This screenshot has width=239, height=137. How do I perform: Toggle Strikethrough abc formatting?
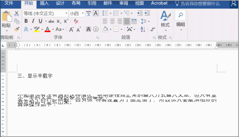pyautogui.click(x=52, y=21)
